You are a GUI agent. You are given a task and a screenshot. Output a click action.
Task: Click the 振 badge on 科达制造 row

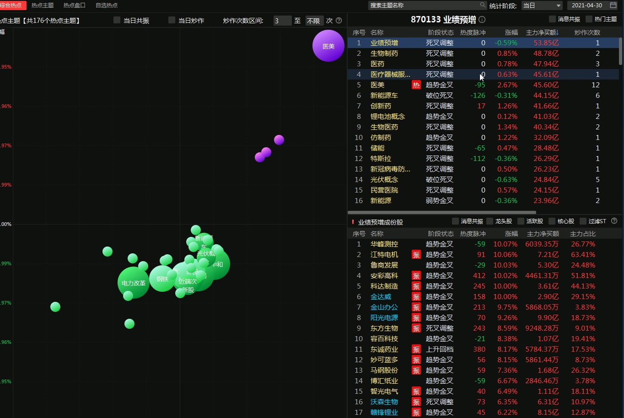pos(416,286)
